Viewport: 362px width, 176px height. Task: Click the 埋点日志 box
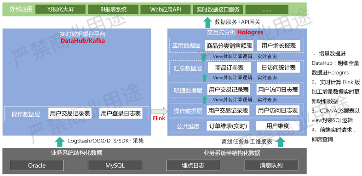(193, 165)
